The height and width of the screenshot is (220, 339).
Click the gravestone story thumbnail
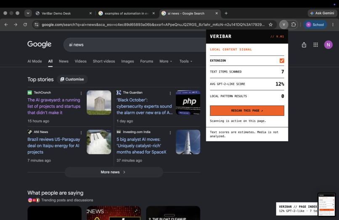99,102
